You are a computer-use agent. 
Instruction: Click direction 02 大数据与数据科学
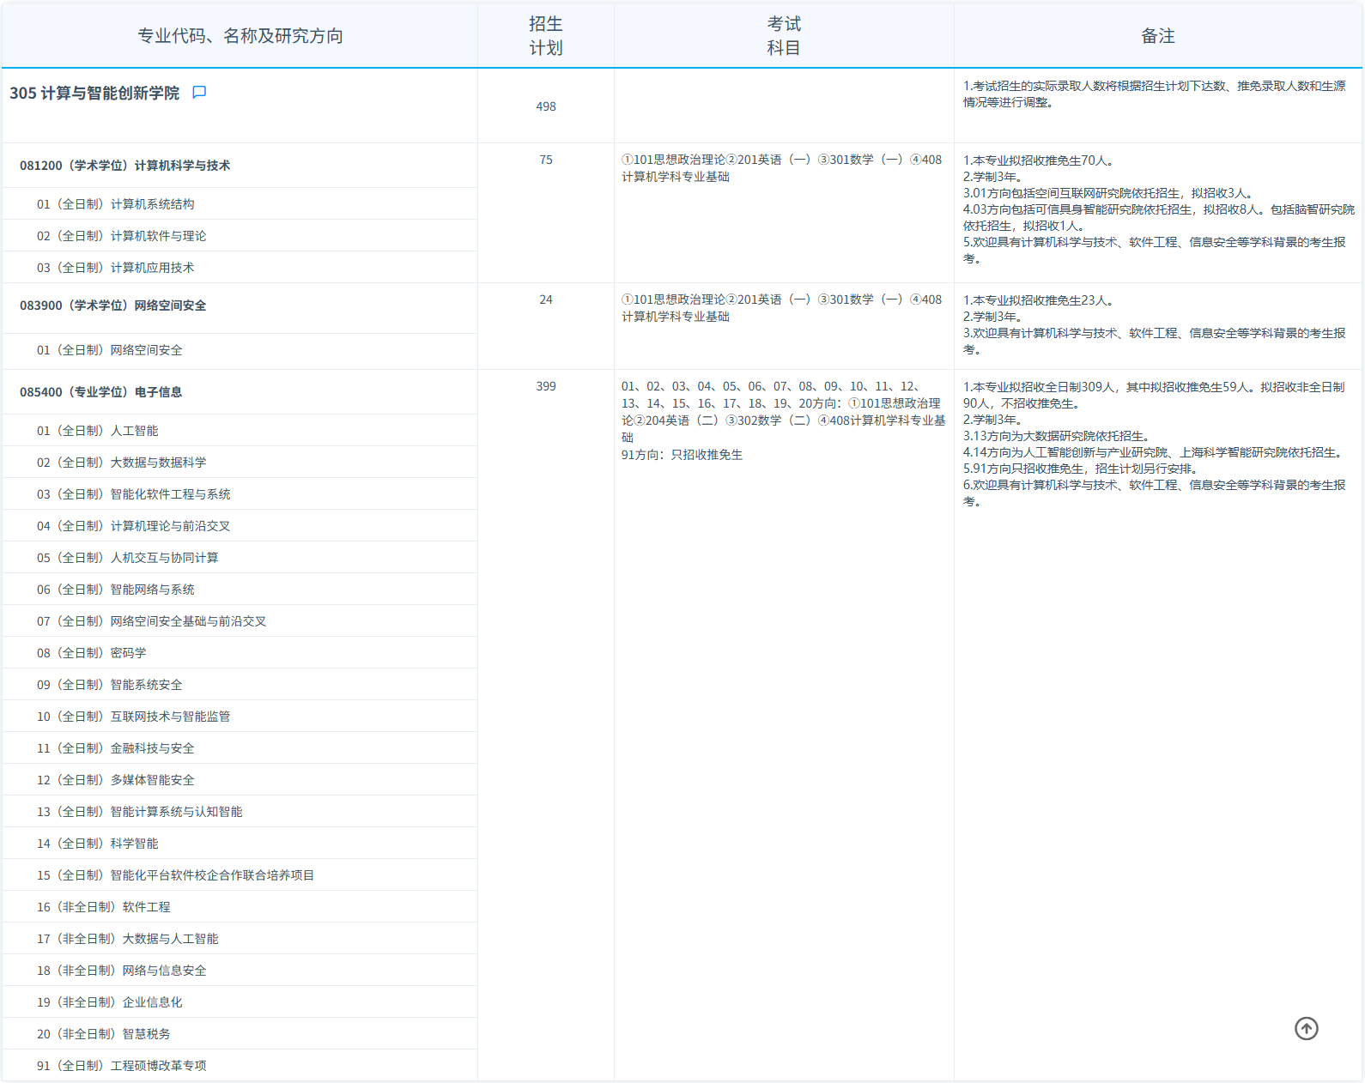pos(121,463)
